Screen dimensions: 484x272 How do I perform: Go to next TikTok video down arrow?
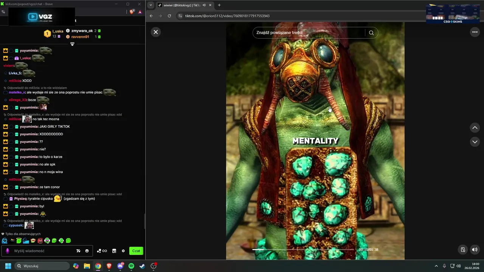tap(475, 142)
